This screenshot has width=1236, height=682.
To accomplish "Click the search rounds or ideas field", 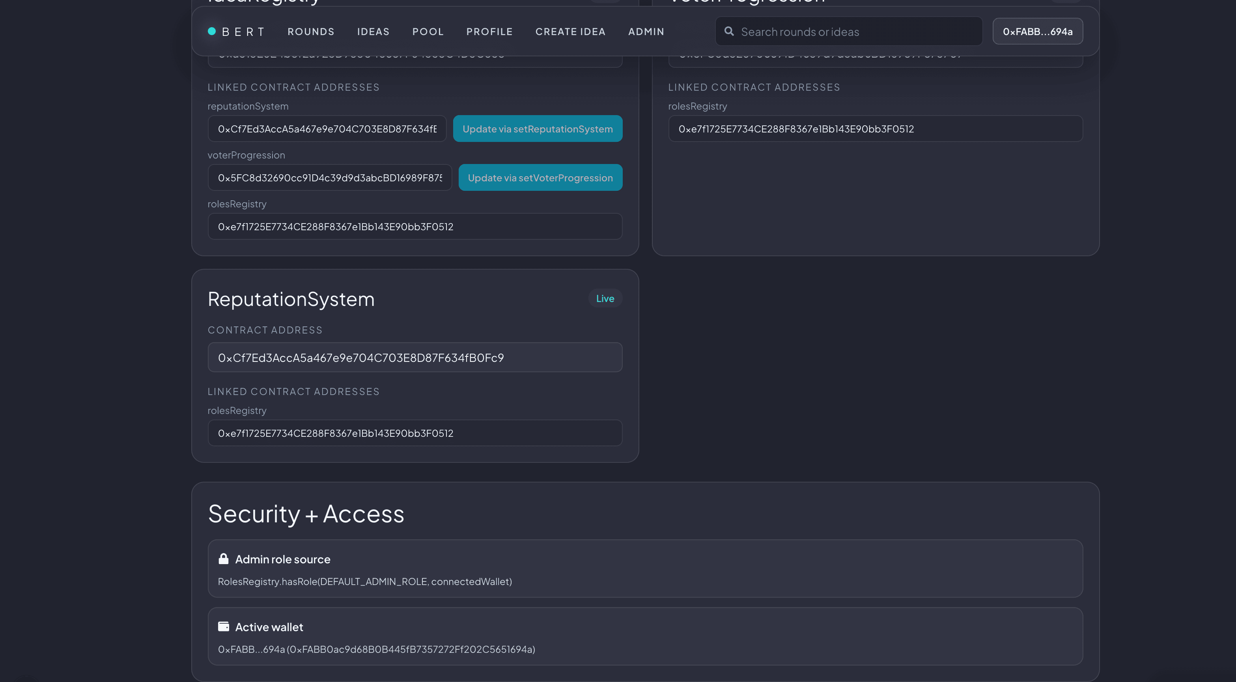I will coord(849,31).
